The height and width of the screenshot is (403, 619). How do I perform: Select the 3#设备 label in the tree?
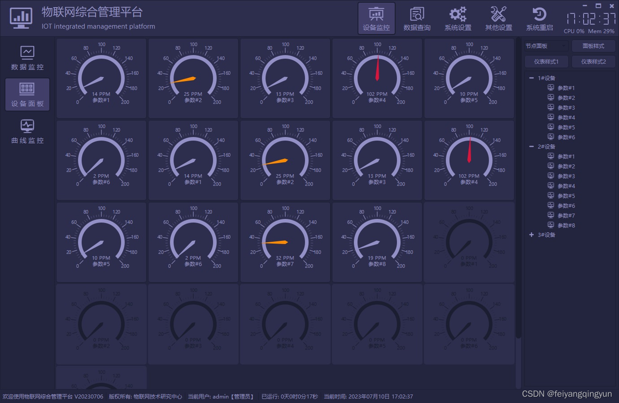(546, 235)
